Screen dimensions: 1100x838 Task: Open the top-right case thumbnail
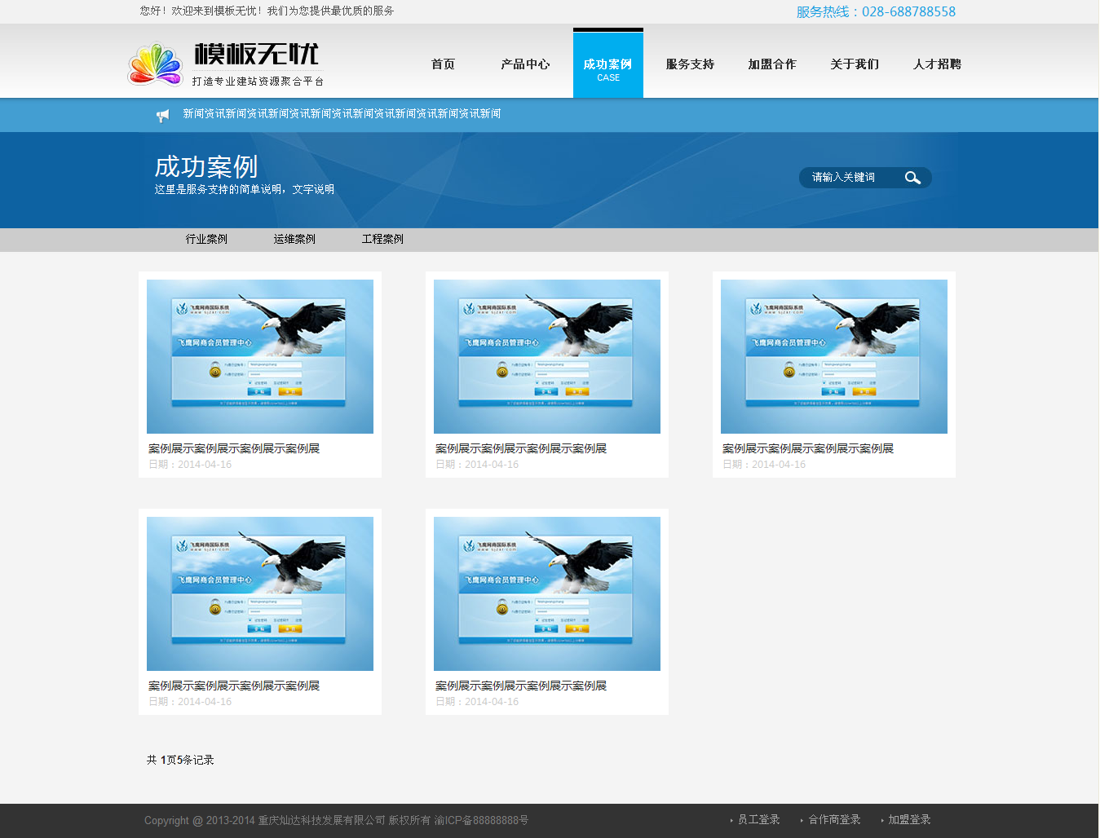coord(833,356)
